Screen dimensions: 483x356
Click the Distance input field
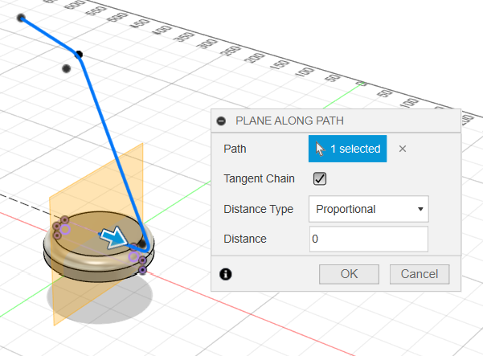click(x=368, y=239)
